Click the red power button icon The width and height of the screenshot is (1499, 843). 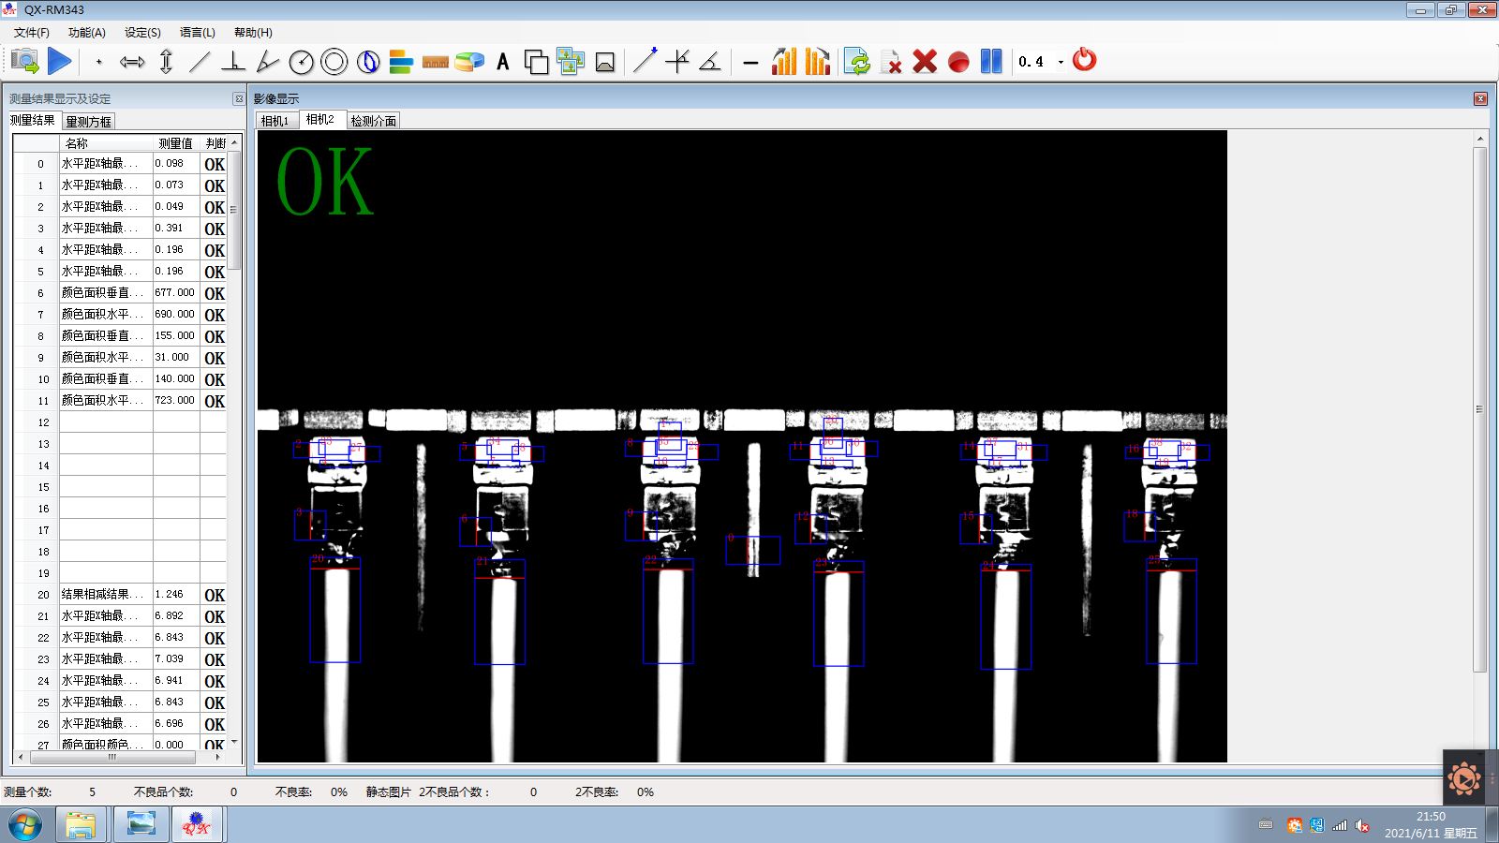coord(1084,60)
